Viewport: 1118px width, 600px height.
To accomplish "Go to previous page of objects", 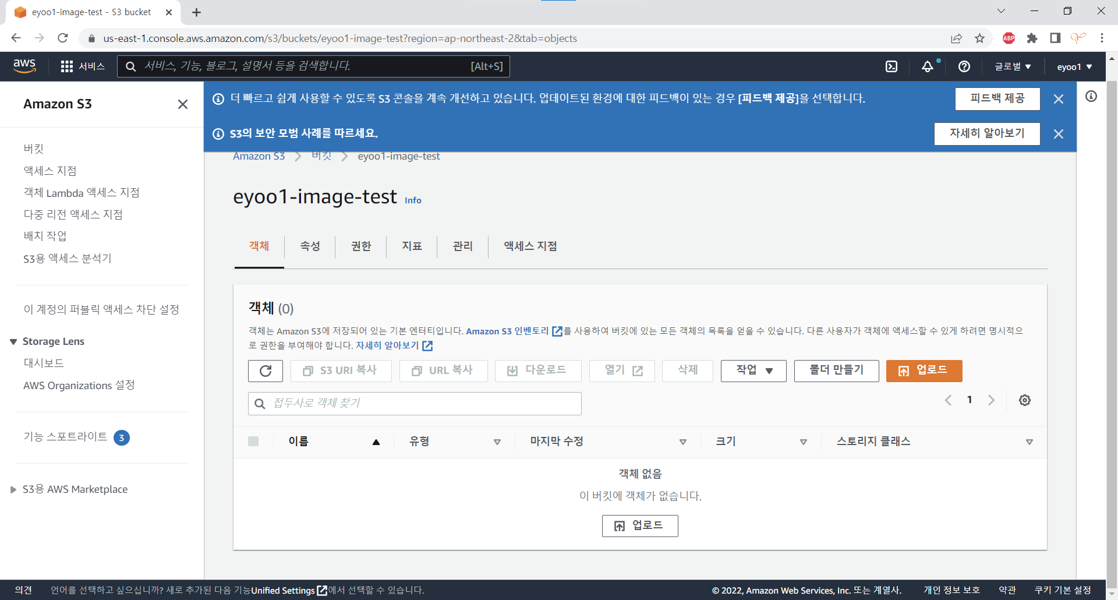I will [x=949, y=400].
